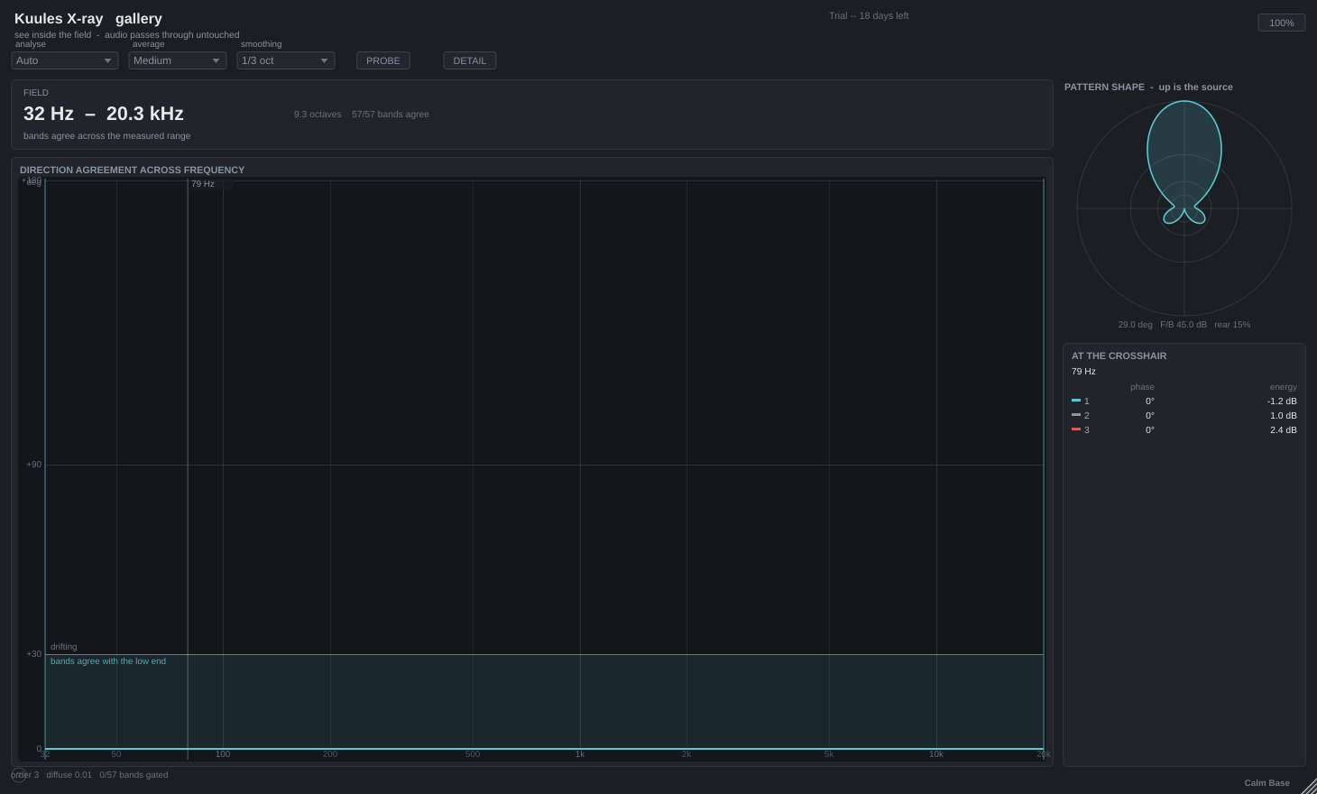Click 'Trial -- 18 days left' notice

point(869,16)
